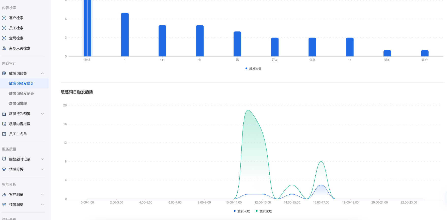447x220 pixels.
Task: Click the 敏感内容拦截 icon
Action: (4, 124)
